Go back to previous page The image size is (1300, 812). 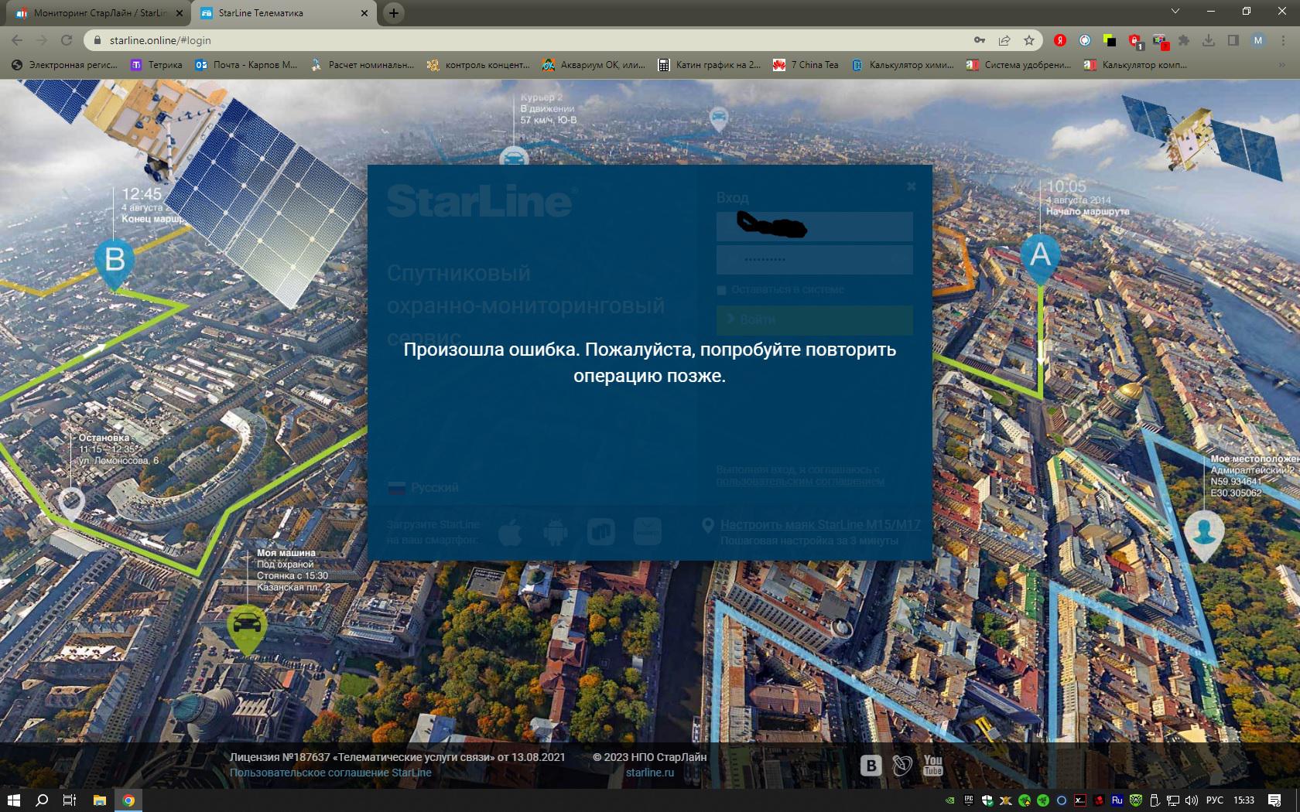pos(17,40)
